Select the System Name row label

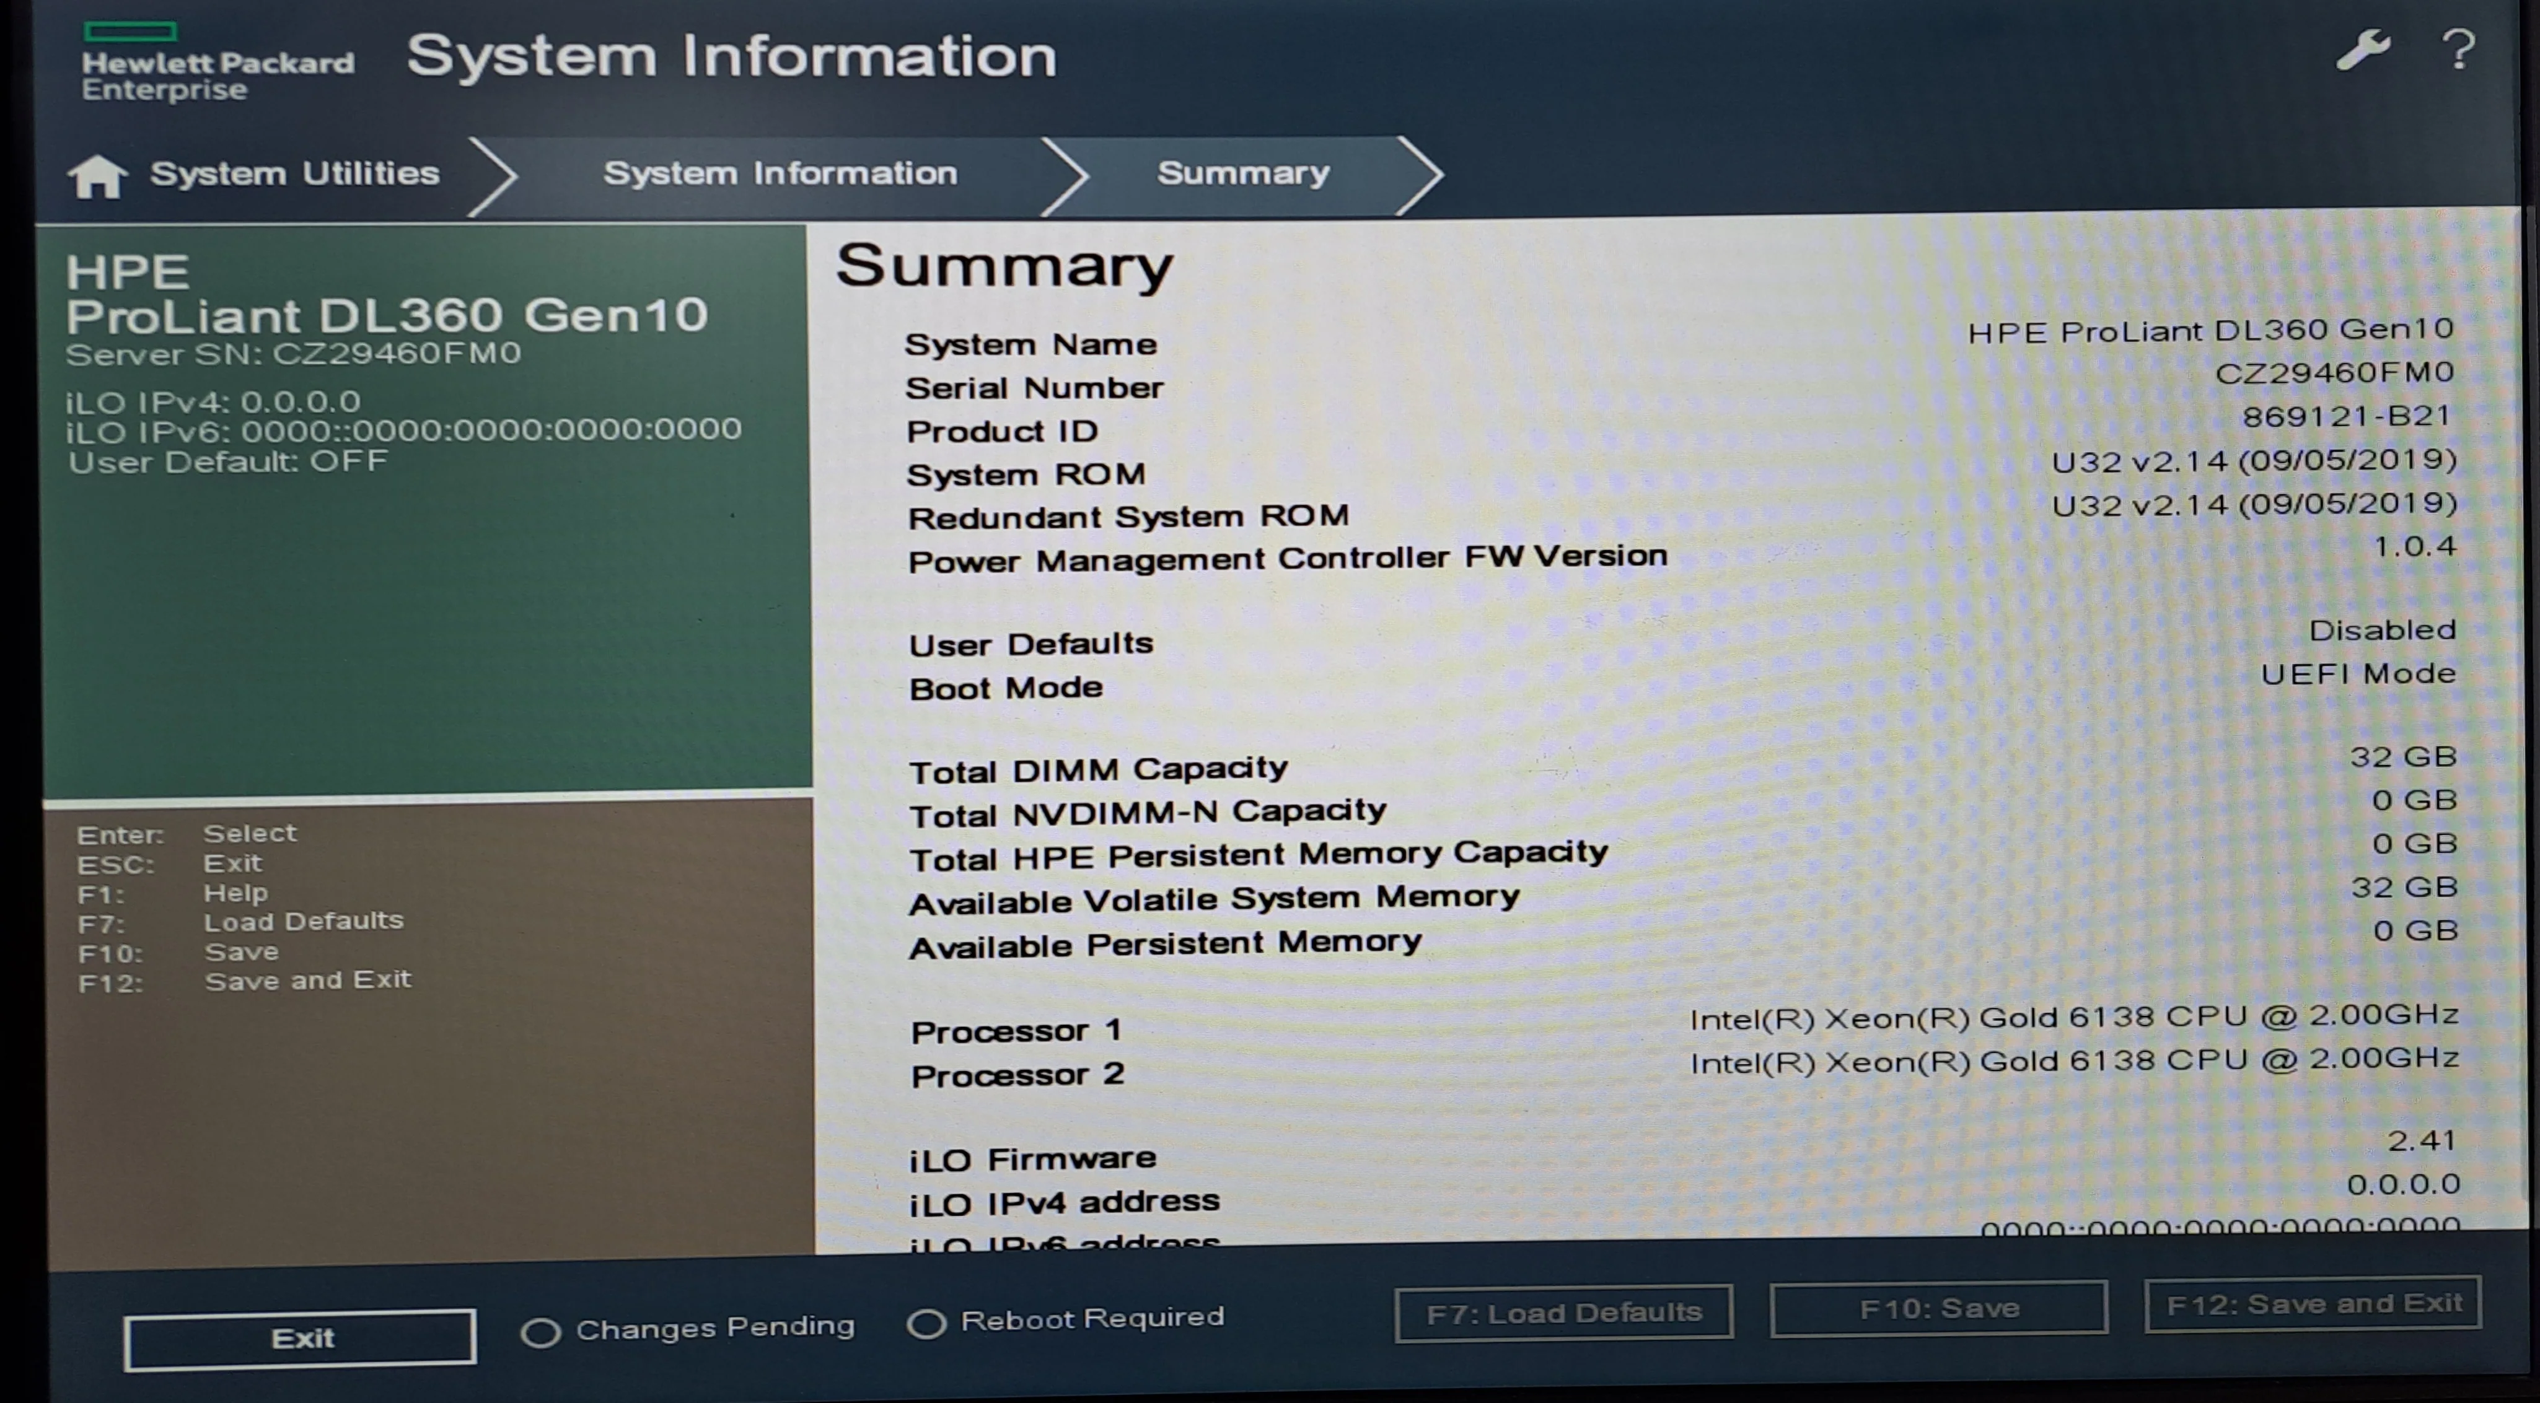pos(1031,344)
